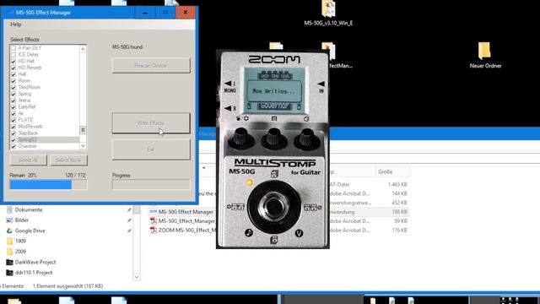Viewport: 540px width, 304px height.
Task: Click the Select All button
Action: pos(28,160)
